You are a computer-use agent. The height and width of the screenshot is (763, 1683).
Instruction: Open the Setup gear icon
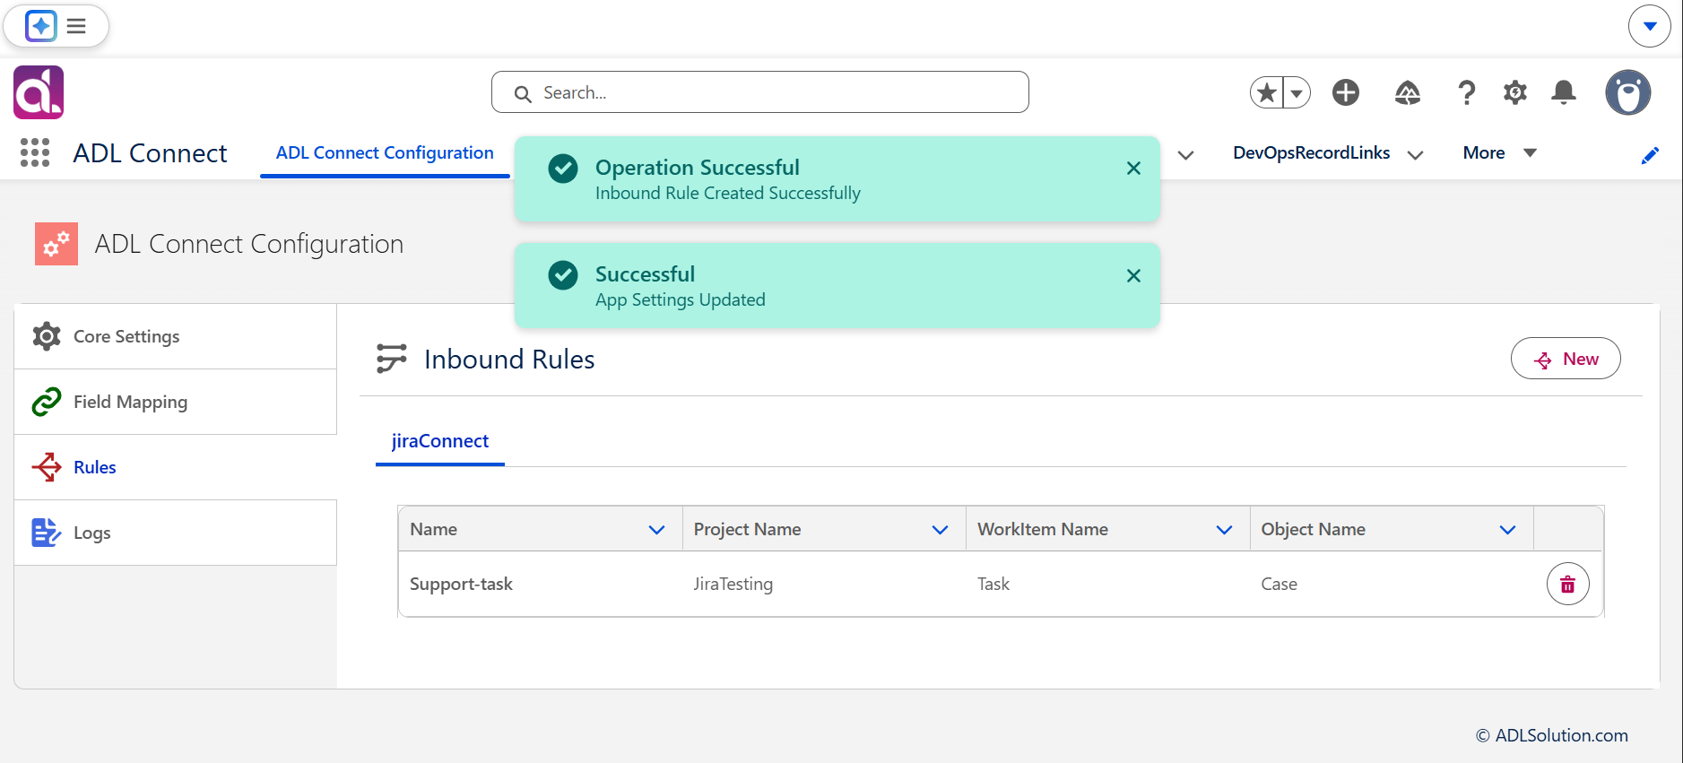click(1515, 92)
